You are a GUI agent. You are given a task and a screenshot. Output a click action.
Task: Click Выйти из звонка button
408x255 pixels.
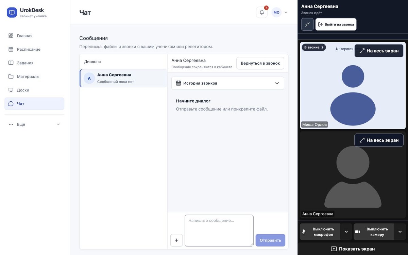tap(336, 24)
